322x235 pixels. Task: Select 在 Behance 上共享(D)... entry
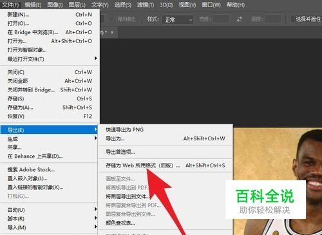(50, 156)
